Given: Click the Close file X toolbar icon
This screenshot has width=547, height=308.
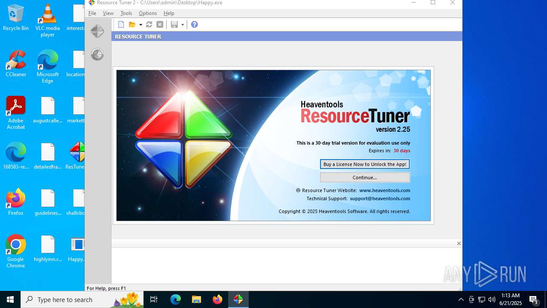Looking at the screenshot, I should click(160, 24).
